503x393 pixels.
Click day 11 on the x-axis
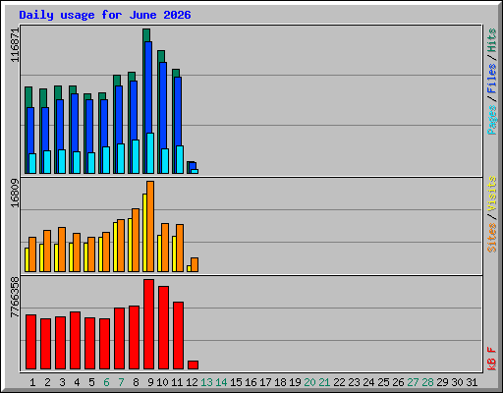pyautogui.click(x=177, y=382)
